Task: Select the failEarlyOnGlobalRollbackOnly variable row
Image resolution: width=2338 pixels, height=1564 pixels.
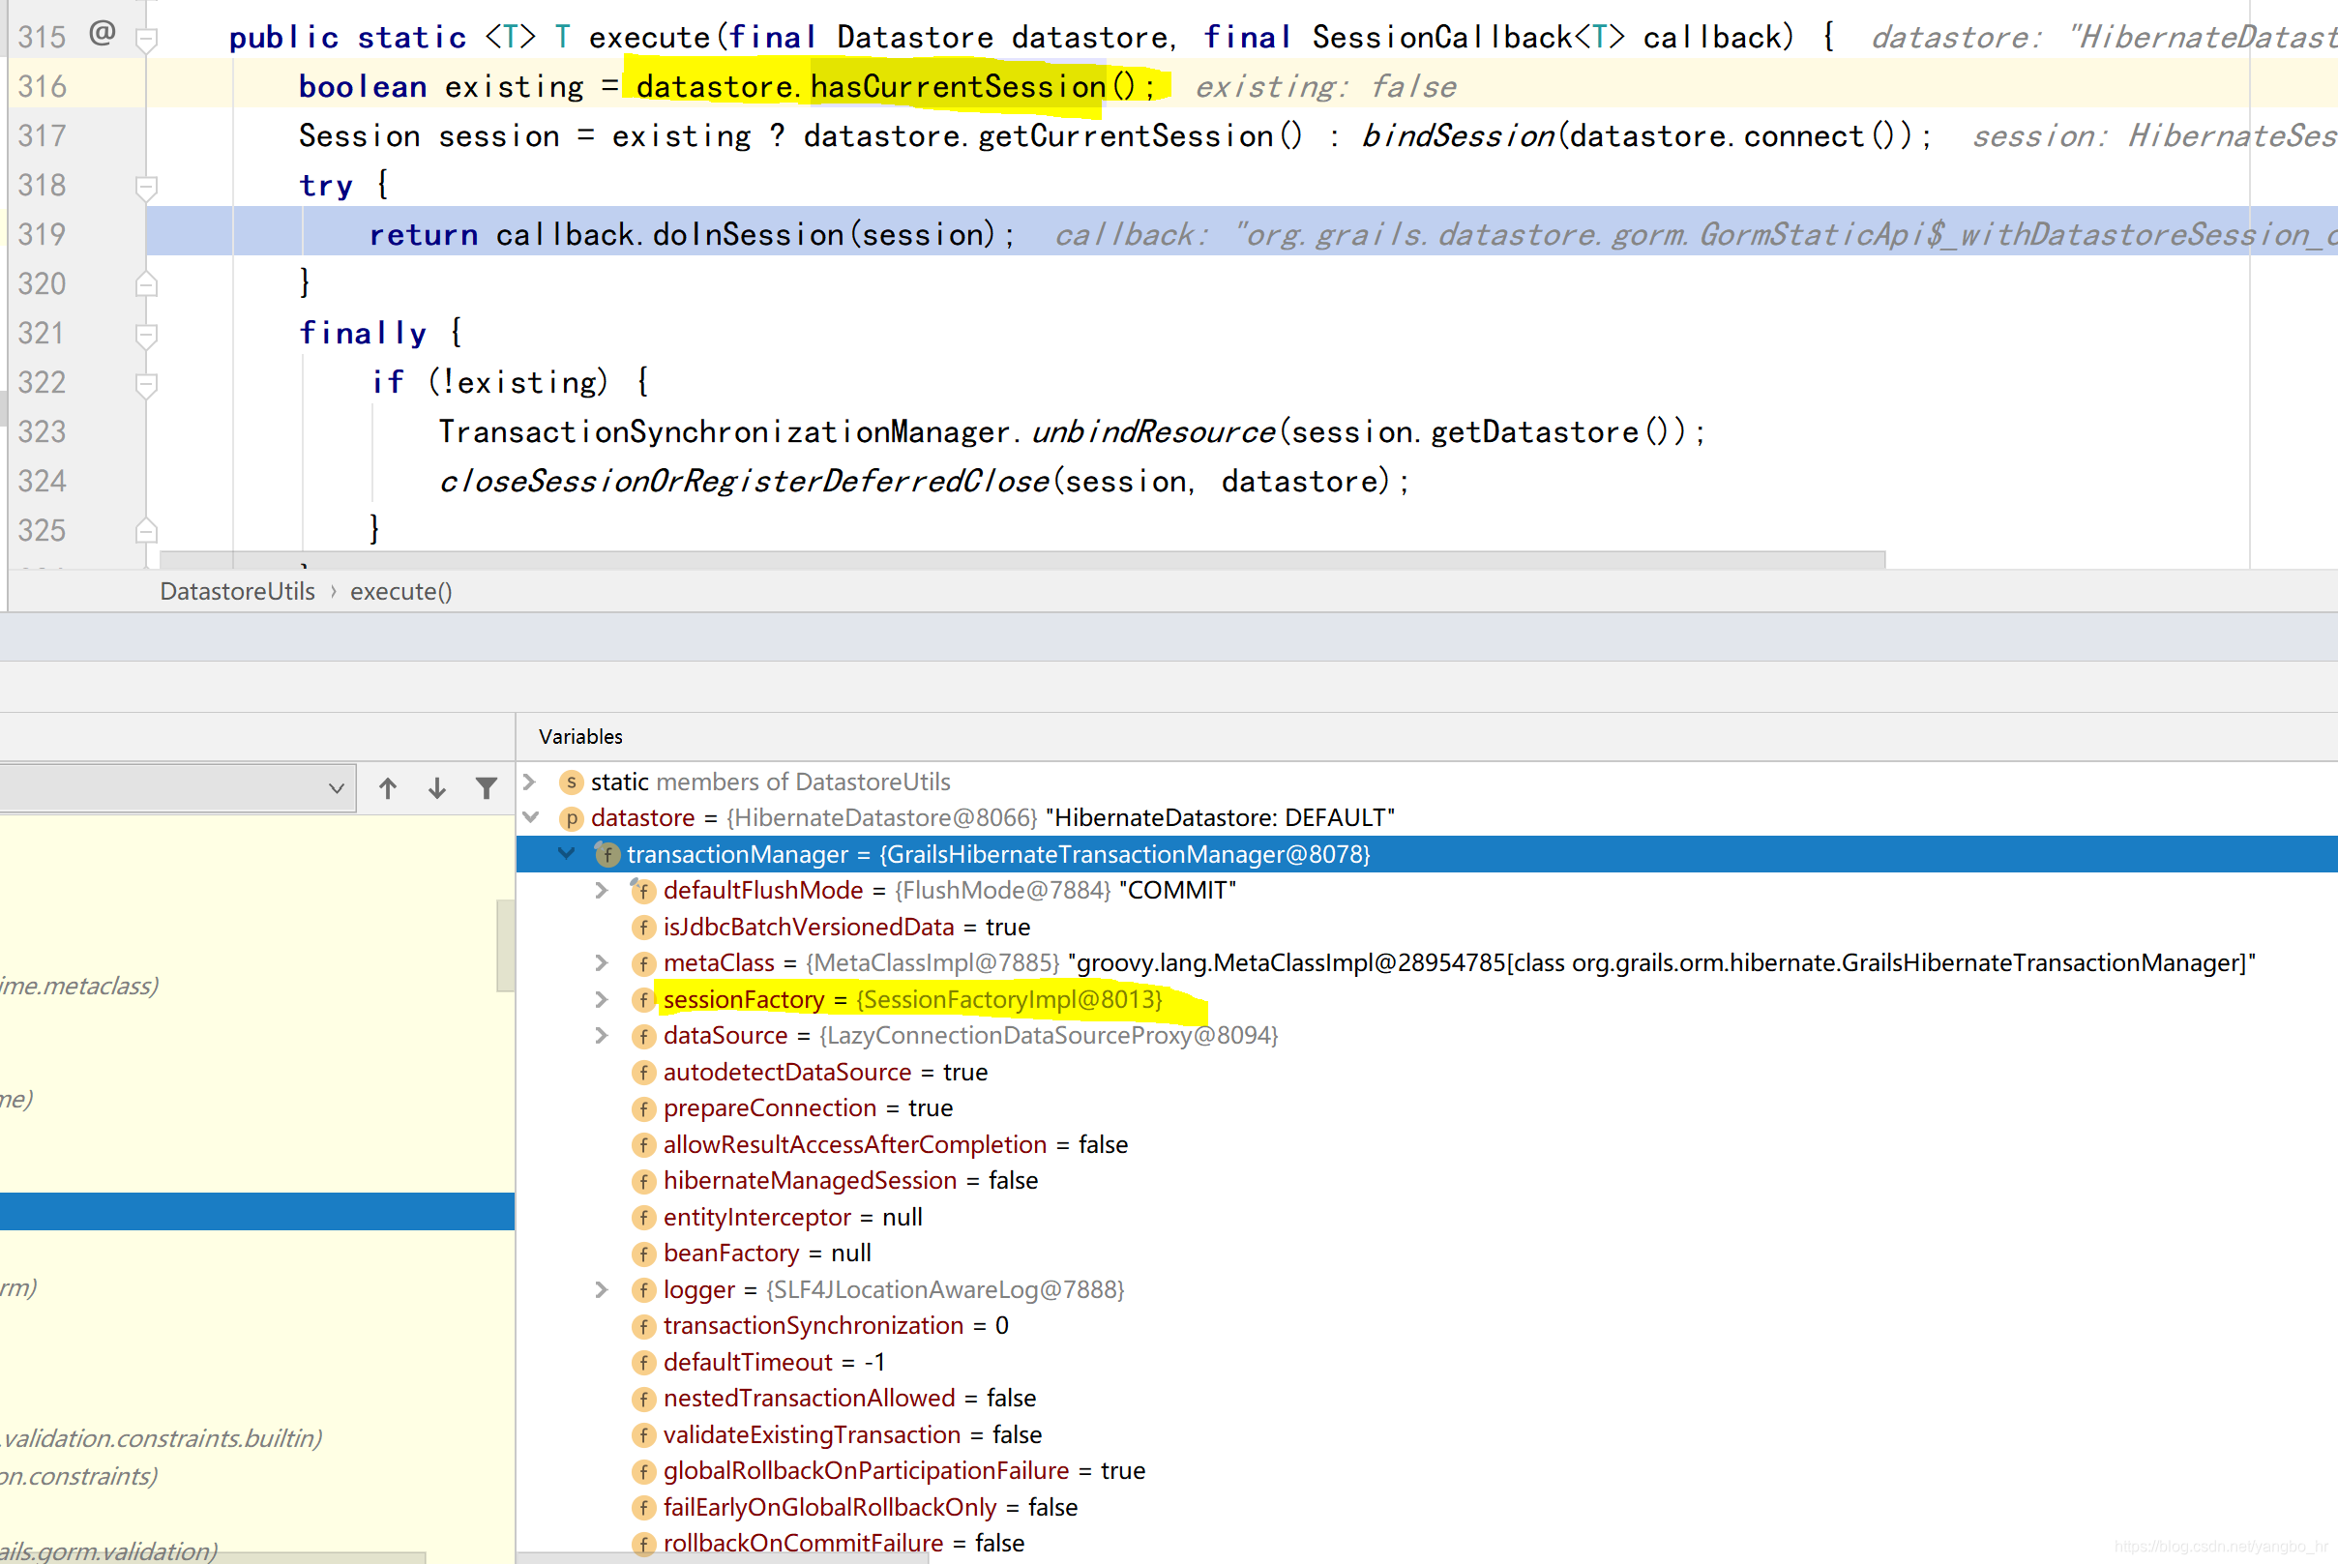Action: pos(1428,1507)
